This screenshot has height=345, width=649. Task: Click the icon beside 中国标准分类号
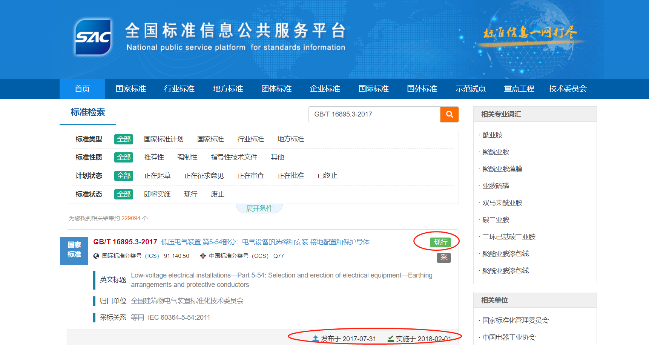tap(203, 256)
